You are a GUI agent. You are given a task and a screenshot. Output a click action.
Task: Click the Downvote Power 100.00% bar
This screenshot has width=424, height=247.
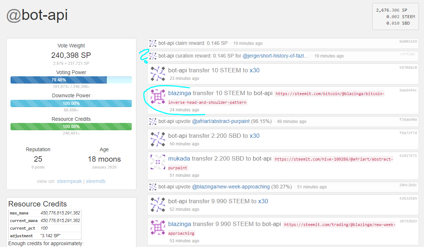pyautogui.click(x=71, y=103)
